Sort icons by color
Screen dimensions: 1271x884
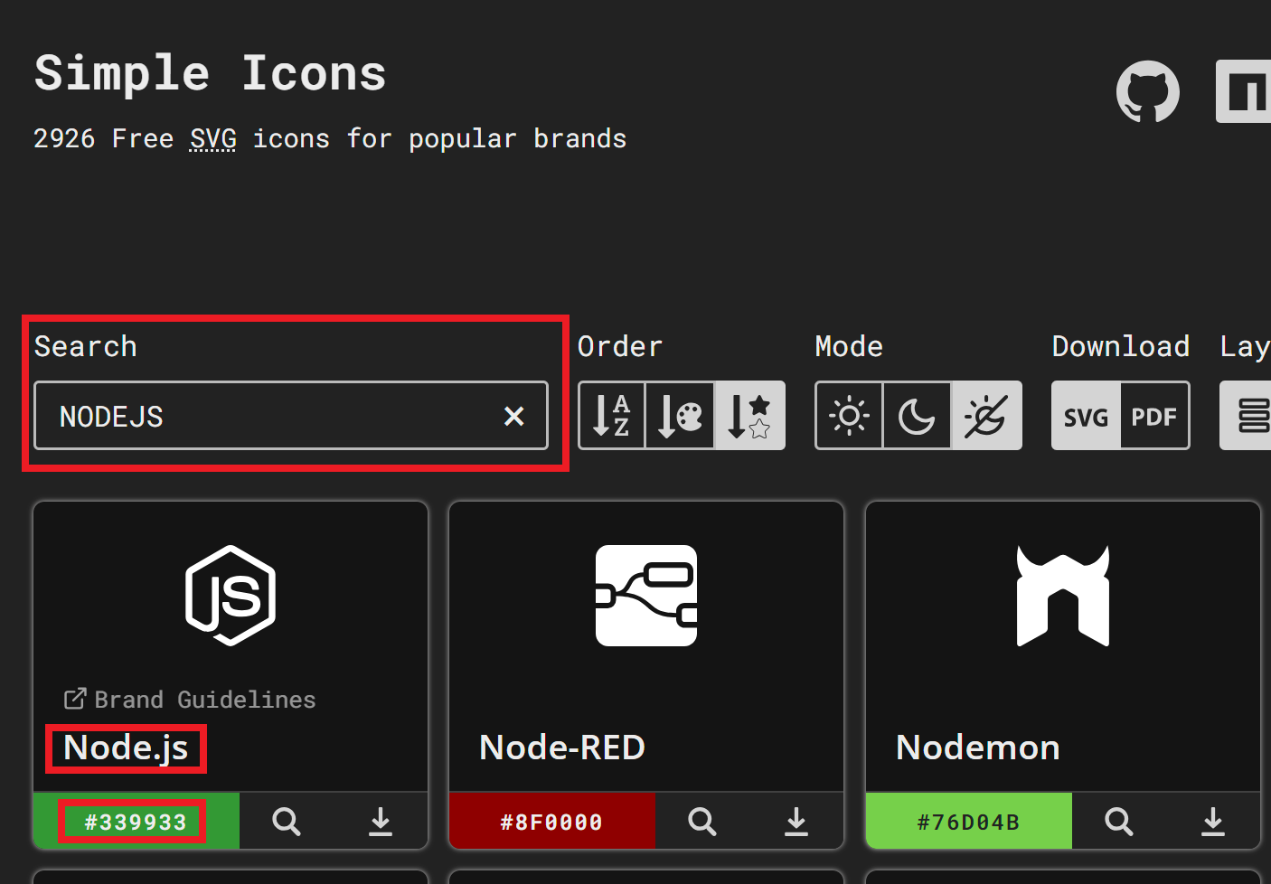[x=680, y=416]
